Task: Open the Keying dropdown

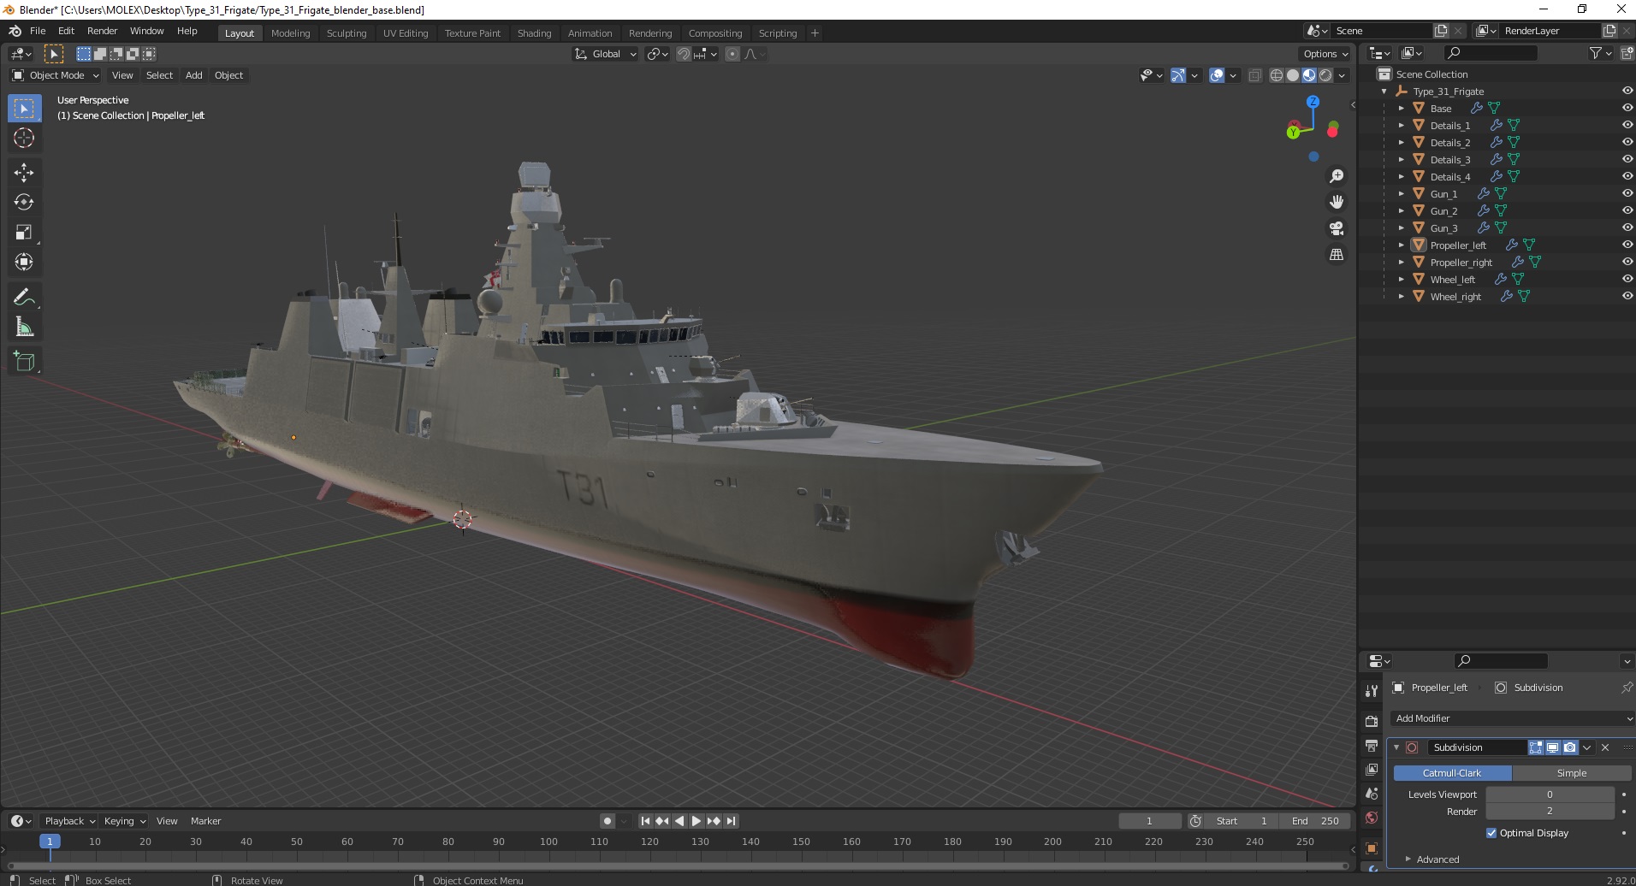Action: coord(124,821)
